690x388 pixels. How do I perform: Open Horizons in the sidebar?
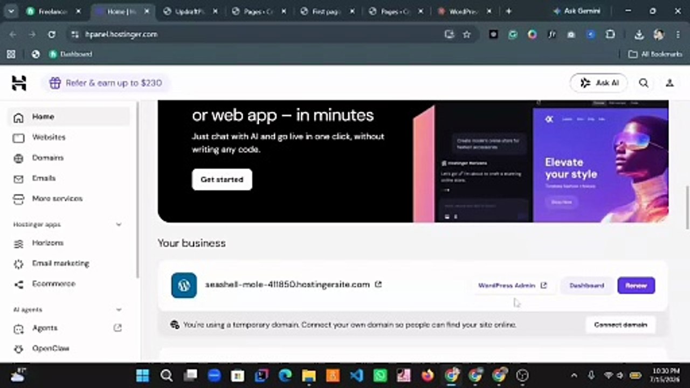pos(69,243)
